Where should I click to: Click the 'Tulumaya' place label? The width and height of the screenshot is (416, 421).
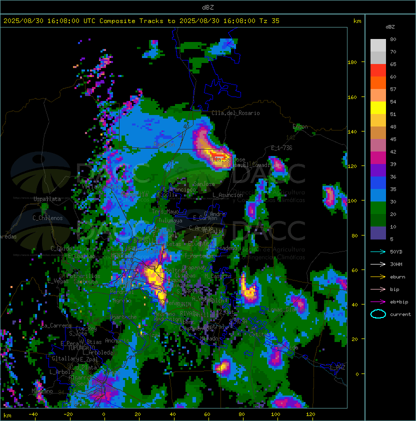[x=170, y=220]
